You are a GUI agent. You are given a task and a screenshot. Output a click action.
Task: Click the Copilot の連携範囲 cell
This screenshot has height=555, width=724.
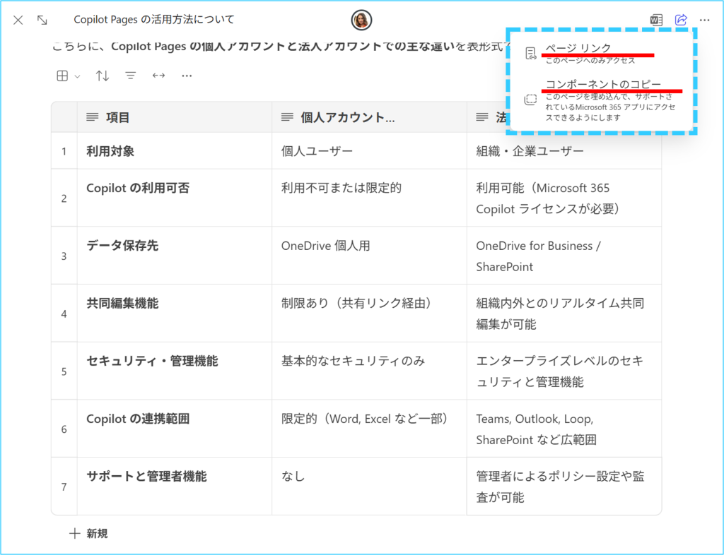[175, 429]
